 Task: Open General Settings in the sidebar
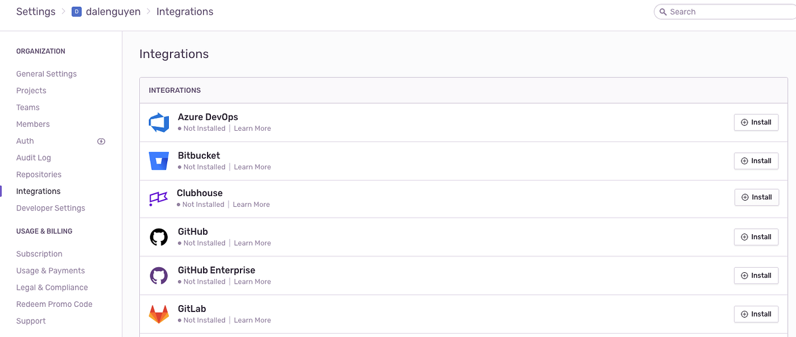(x=47, y=74)
